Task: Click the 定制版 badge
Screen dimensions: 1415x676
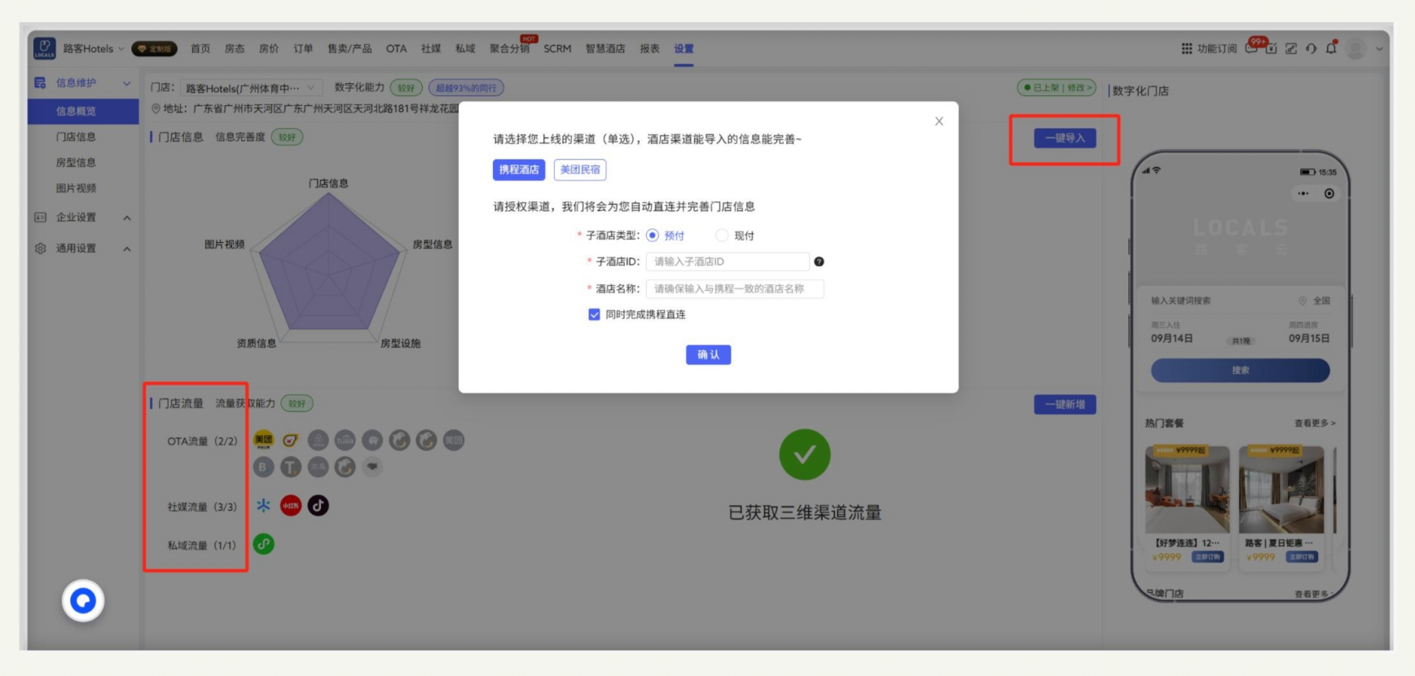Action: click(x=154, y=49)
